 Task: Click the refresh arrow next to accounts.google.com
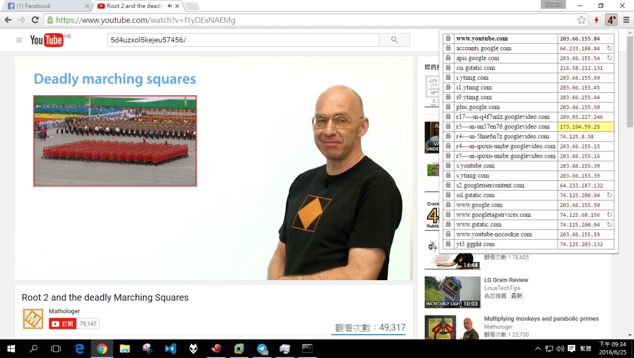tap(609, 49)
